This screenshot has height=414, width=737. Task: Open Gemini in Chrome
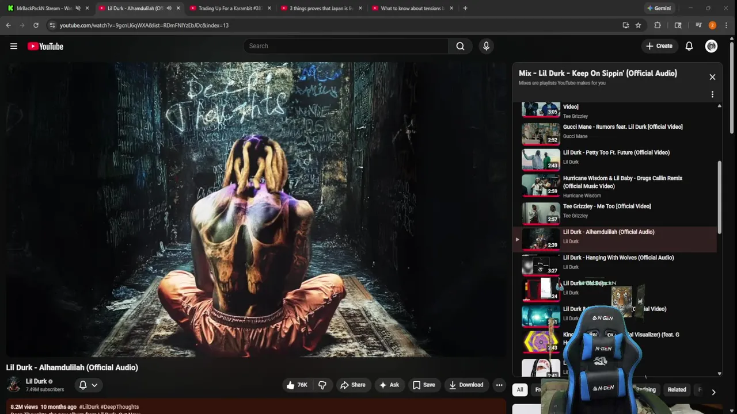coord(659,8)
